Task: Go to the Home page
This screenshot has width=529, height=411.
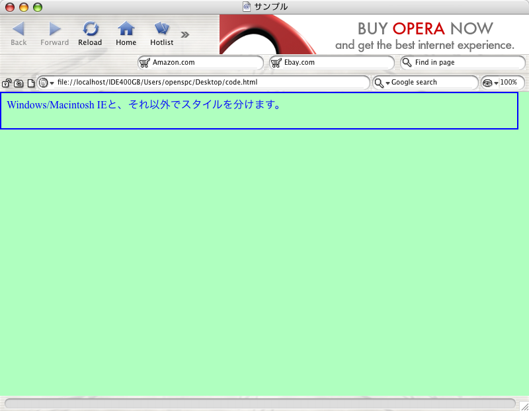Action: (x=126, y=34)
